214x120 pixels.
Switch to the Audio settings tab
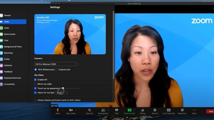(x=6, y=28)
